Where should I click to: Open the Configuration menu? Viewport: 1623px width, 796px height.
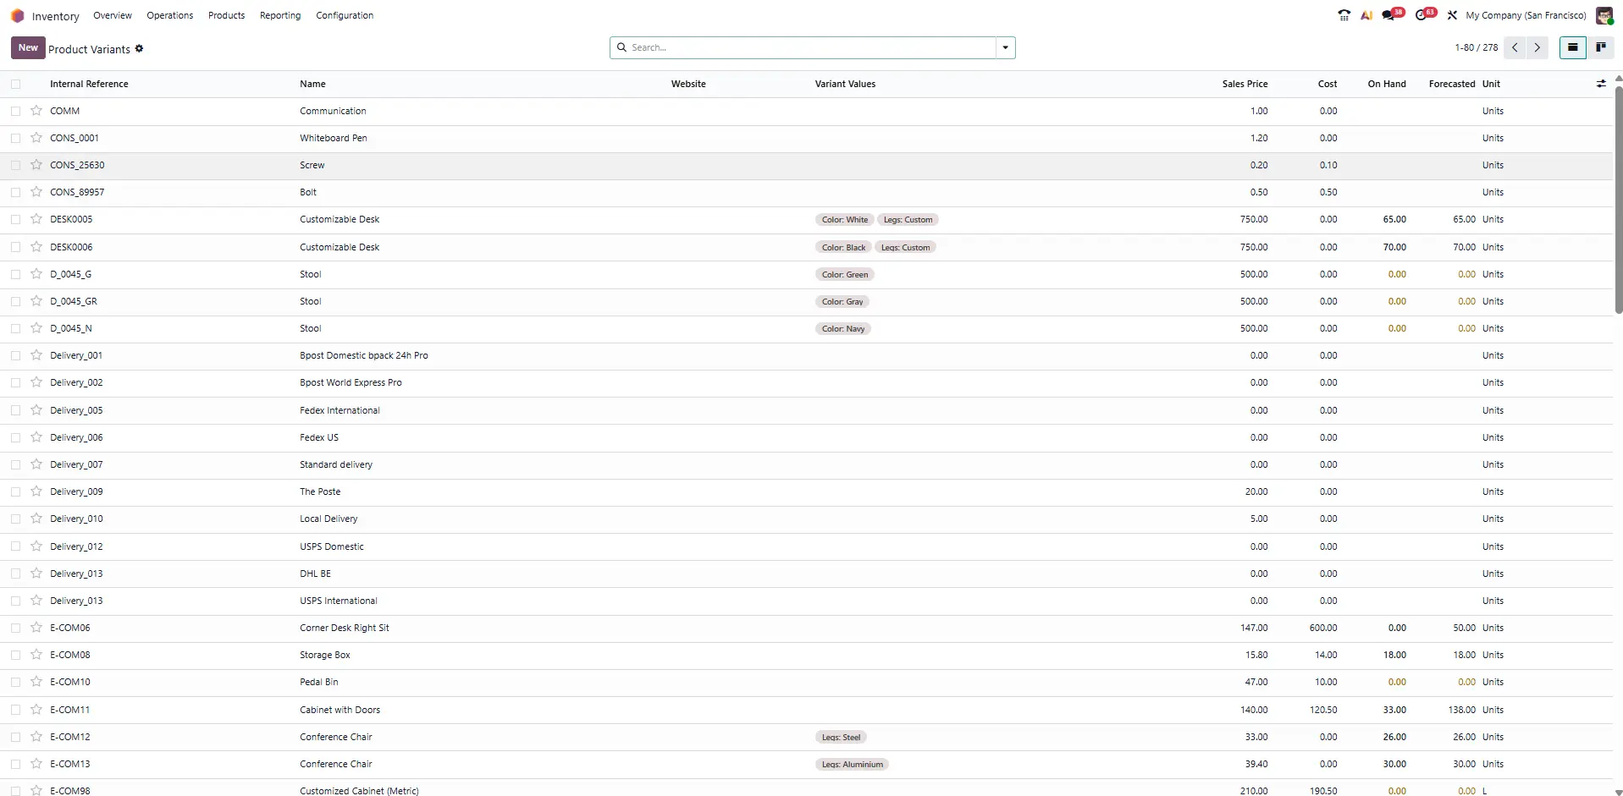344,14
